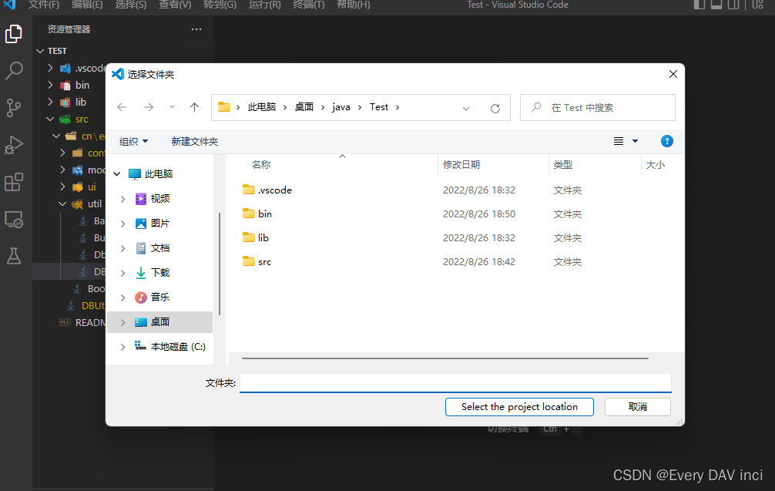This screenshot has height=491, width=775.
Task: Open the 组织 dropdown menu
Action: (133, 141)
